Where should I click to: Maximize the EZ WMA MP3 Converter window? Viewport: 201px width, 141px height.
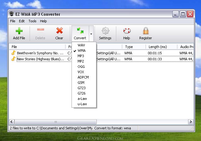click(x=183, y=14)
